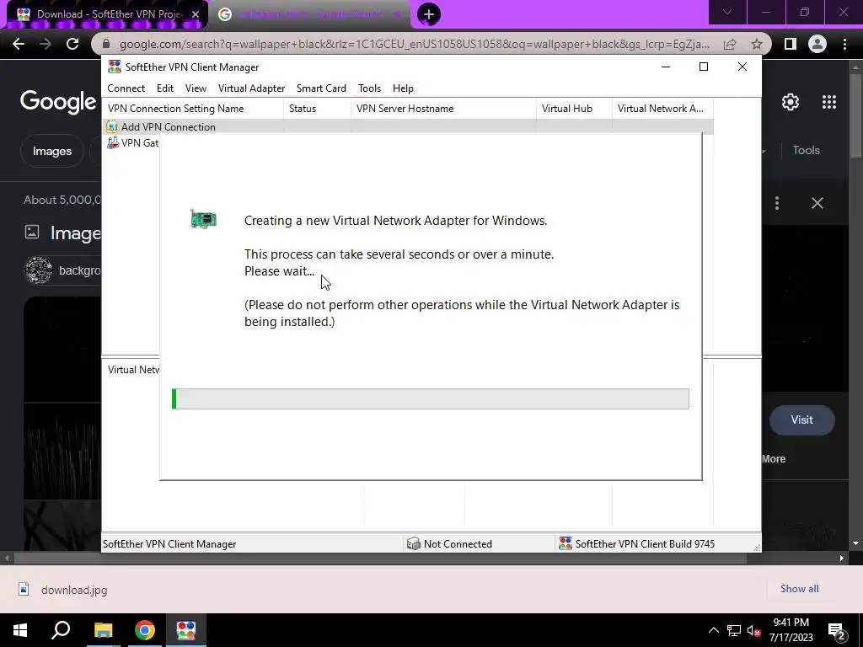The image size is (863, 647).
Task: Sort by Status column header
Action: [x=317, y=109]
